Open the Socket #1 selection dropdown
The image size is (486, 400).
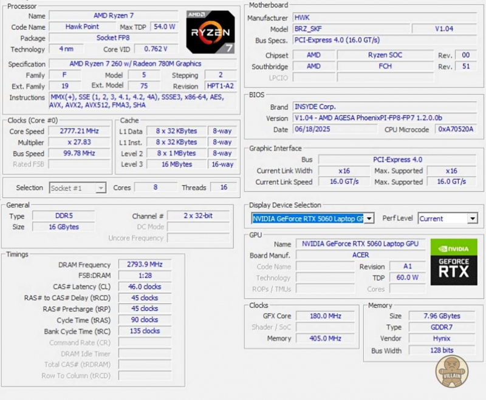pos(100,188)
